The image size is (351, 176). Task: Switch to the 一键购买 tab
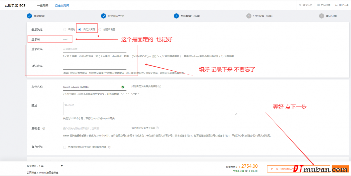[42, 5]
